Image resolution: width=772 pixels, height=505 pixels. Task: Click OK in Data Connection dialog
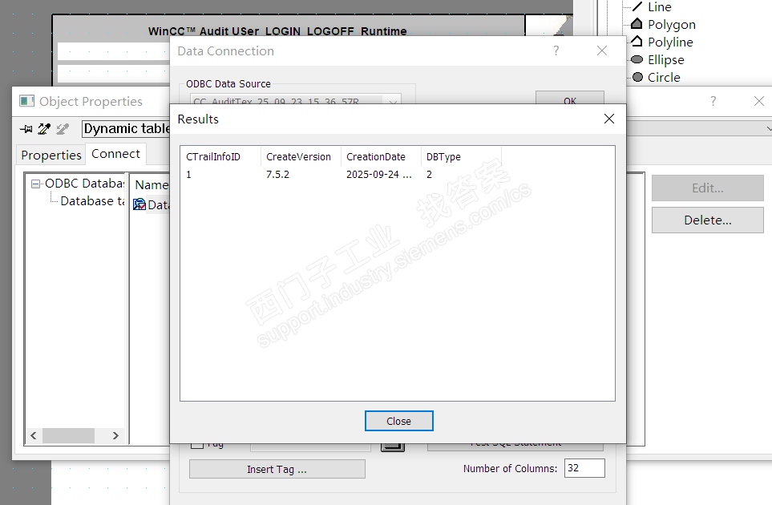(570, 99)
